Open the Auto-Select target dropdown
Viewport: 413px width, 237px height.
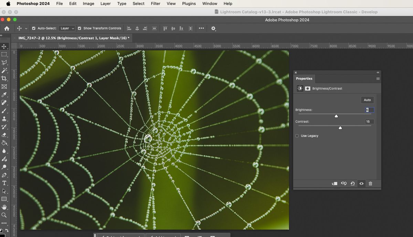[67, 28]
